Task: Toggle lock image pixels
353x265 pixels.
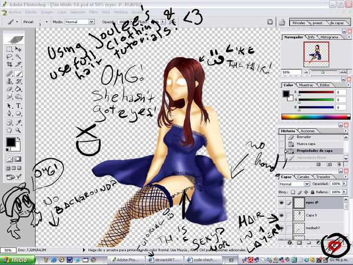Action: point(299,192)
